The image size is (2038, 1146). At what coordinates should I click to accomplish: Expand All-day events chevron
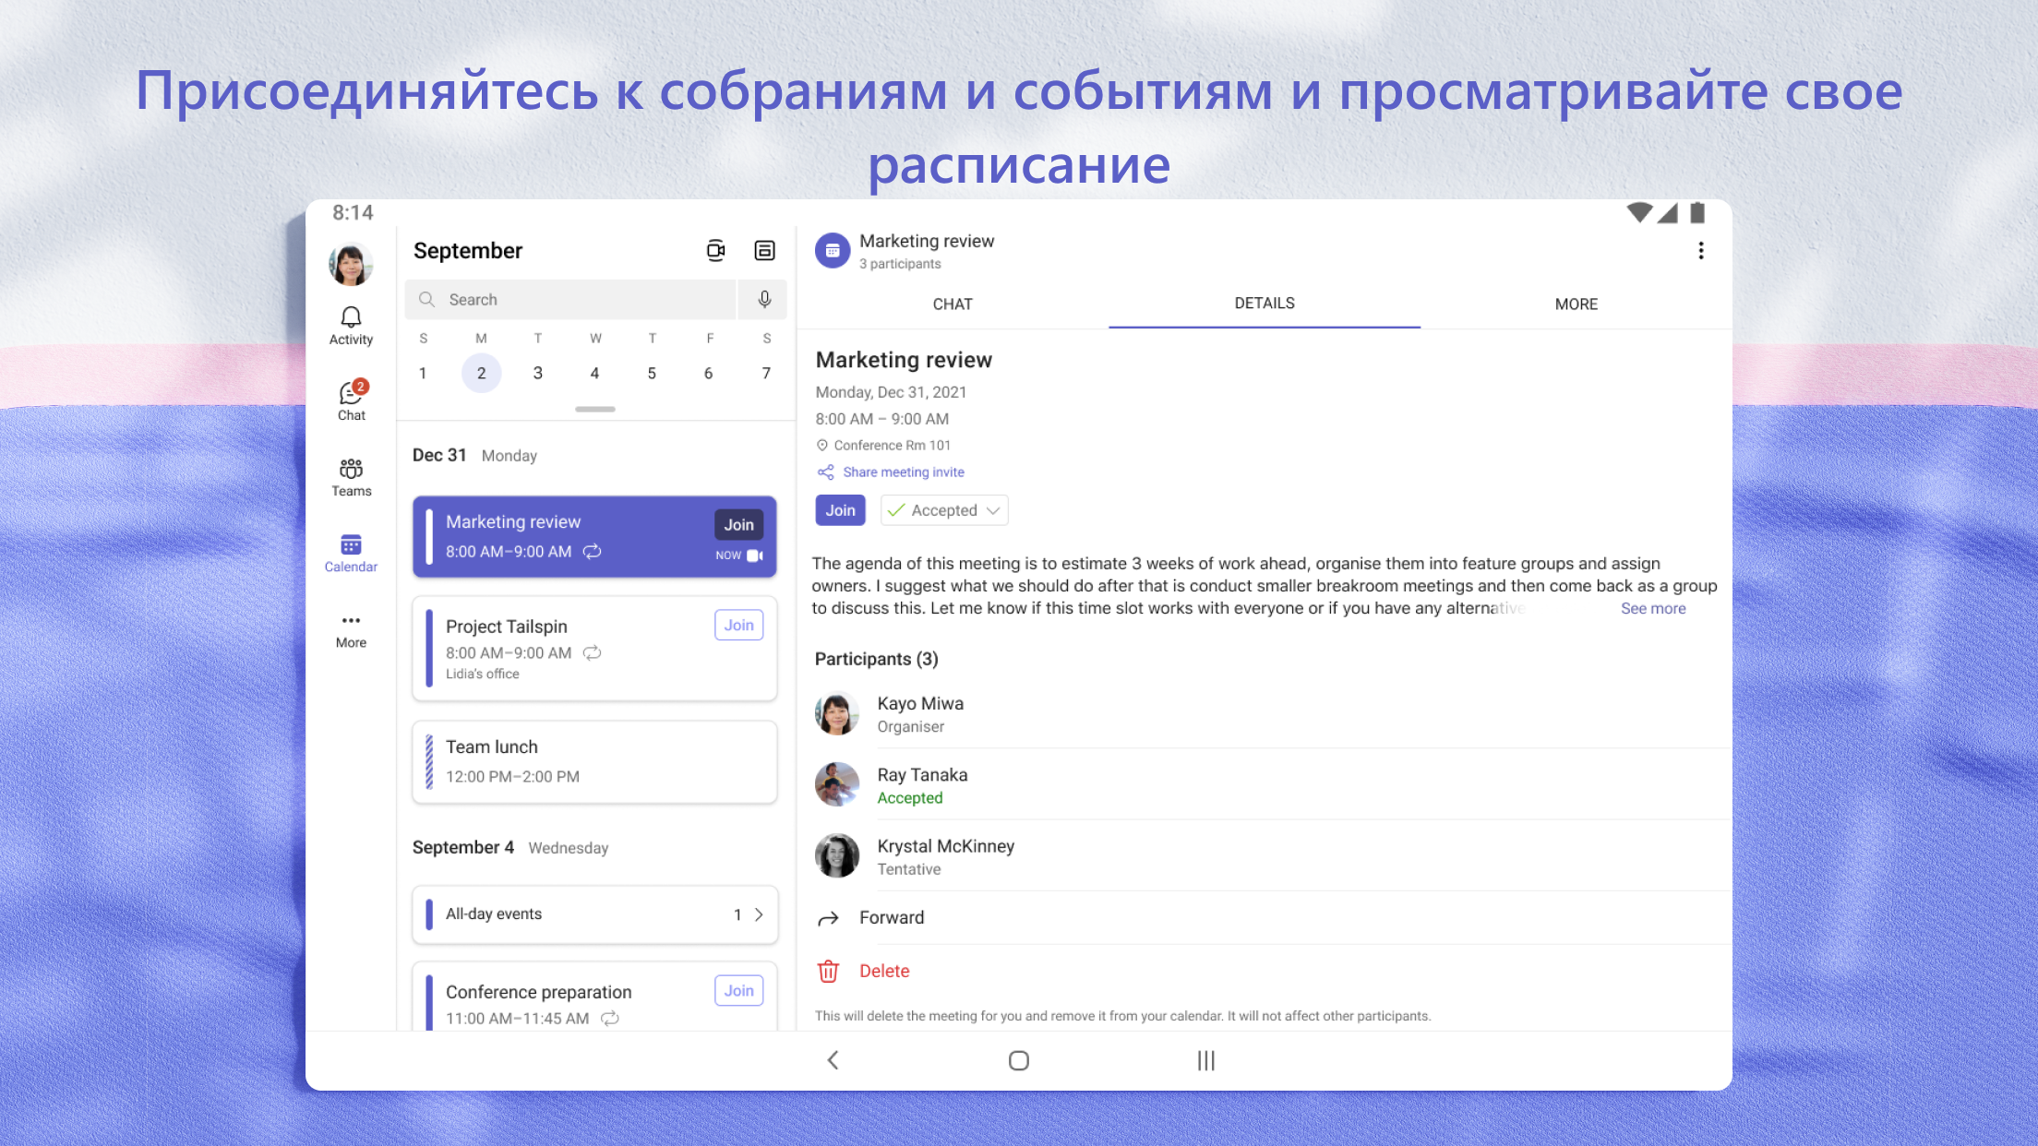(x=759, y=914)
